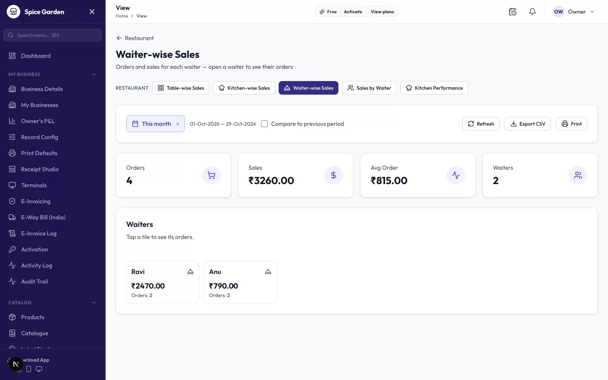This screenshot has width=608, height=380.
Task: Click the cloche icon on Anu's tile
Action: (268, 272)
